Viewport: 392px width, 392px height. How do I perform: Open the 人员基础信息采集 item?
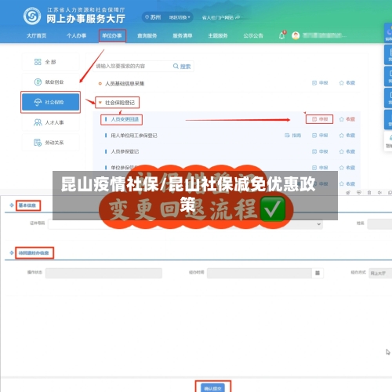(125, 84)
